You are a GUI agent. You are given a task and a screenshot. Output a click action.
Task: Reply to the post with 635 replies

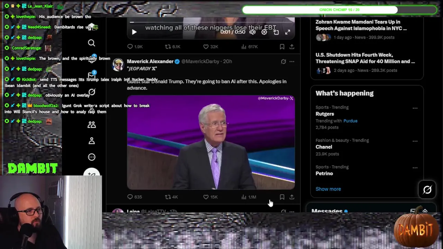pos(135,197)
